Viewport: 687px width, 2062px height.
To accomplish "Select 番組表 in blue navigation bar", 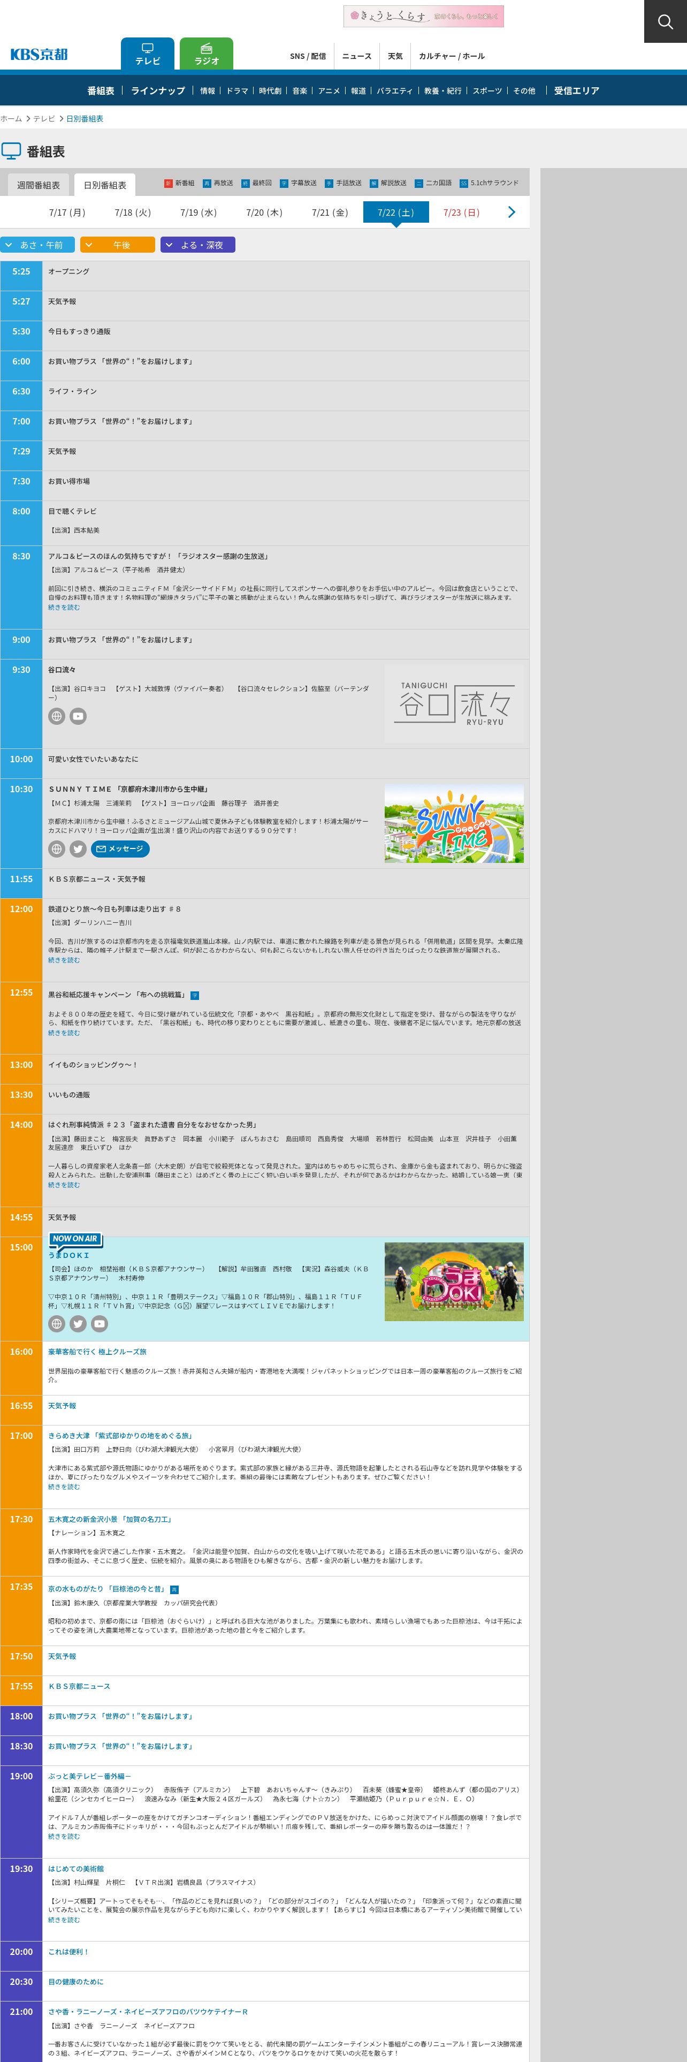I will pyautogui.click(x=101, y=90).
